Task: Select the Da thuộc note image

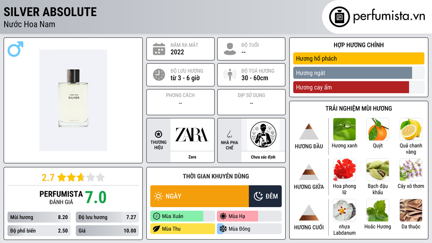Action: coord(411,210)
